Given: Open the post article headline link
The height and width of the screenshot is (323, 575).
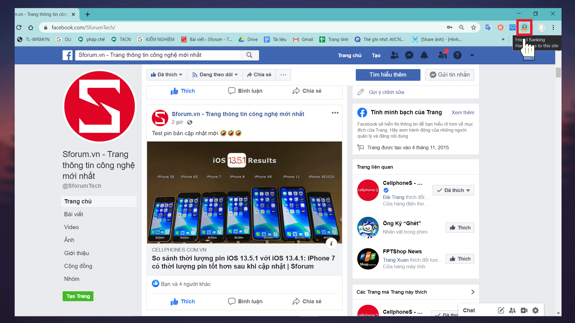Looking at the screenshot, I should pyautogui.click(x=243, y=262).
